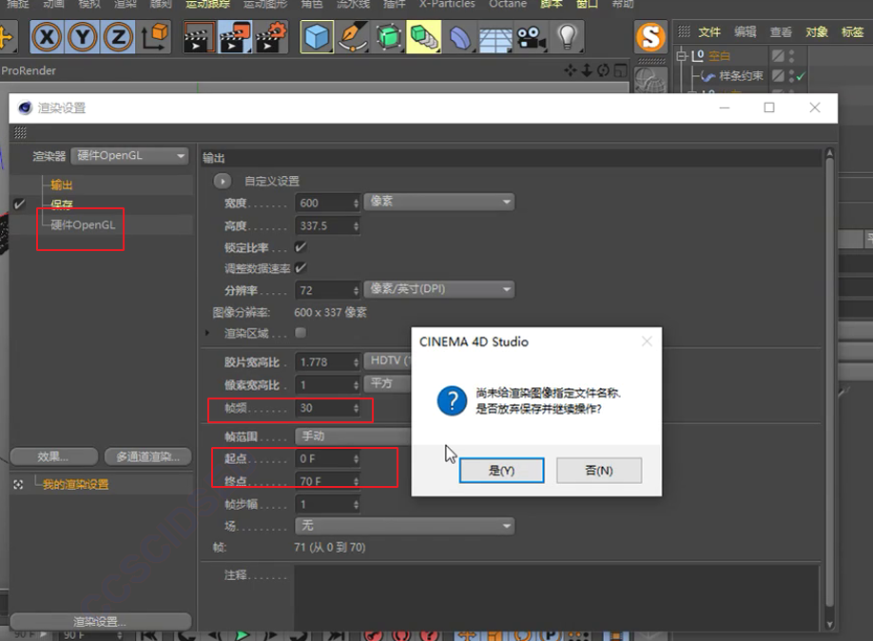Click the render view clapperboard icon
The width and height of the screenshot is (873, 641).
[x=200, y=37]
